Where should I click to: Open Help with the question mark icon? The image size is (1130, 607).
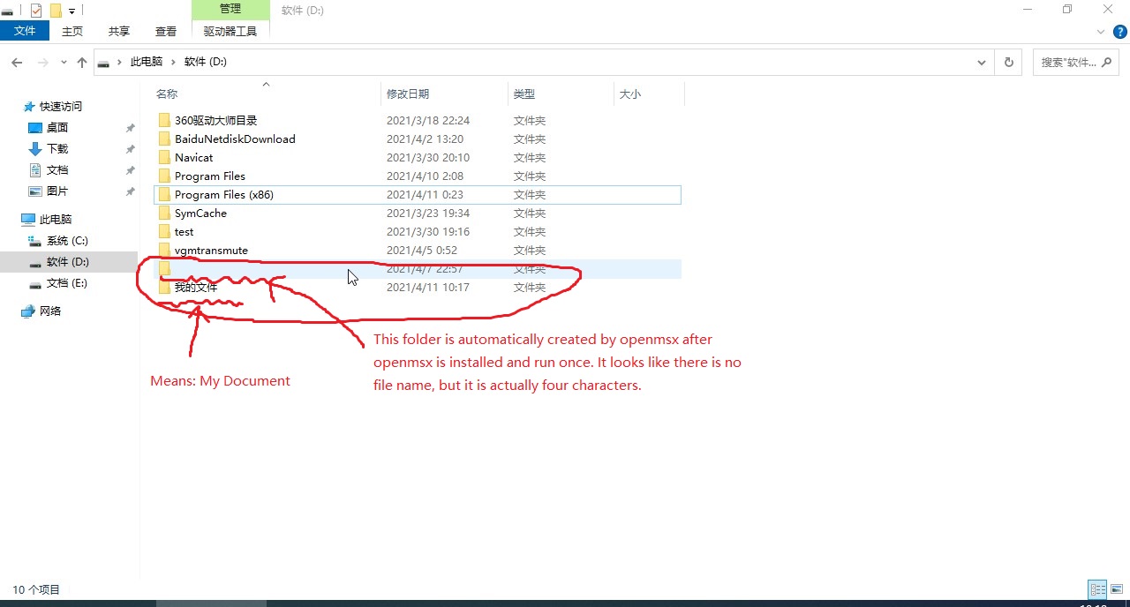pos(1120,31)
